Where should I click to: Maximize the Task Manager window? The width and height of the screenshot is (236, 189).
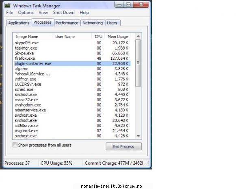pyautogui.click(x=128, y=4)
